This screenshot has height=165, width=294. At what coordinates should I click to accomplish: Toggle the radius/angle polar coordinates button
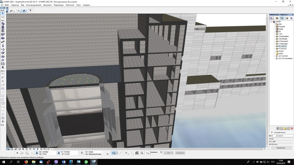click(x=59, y=153)
